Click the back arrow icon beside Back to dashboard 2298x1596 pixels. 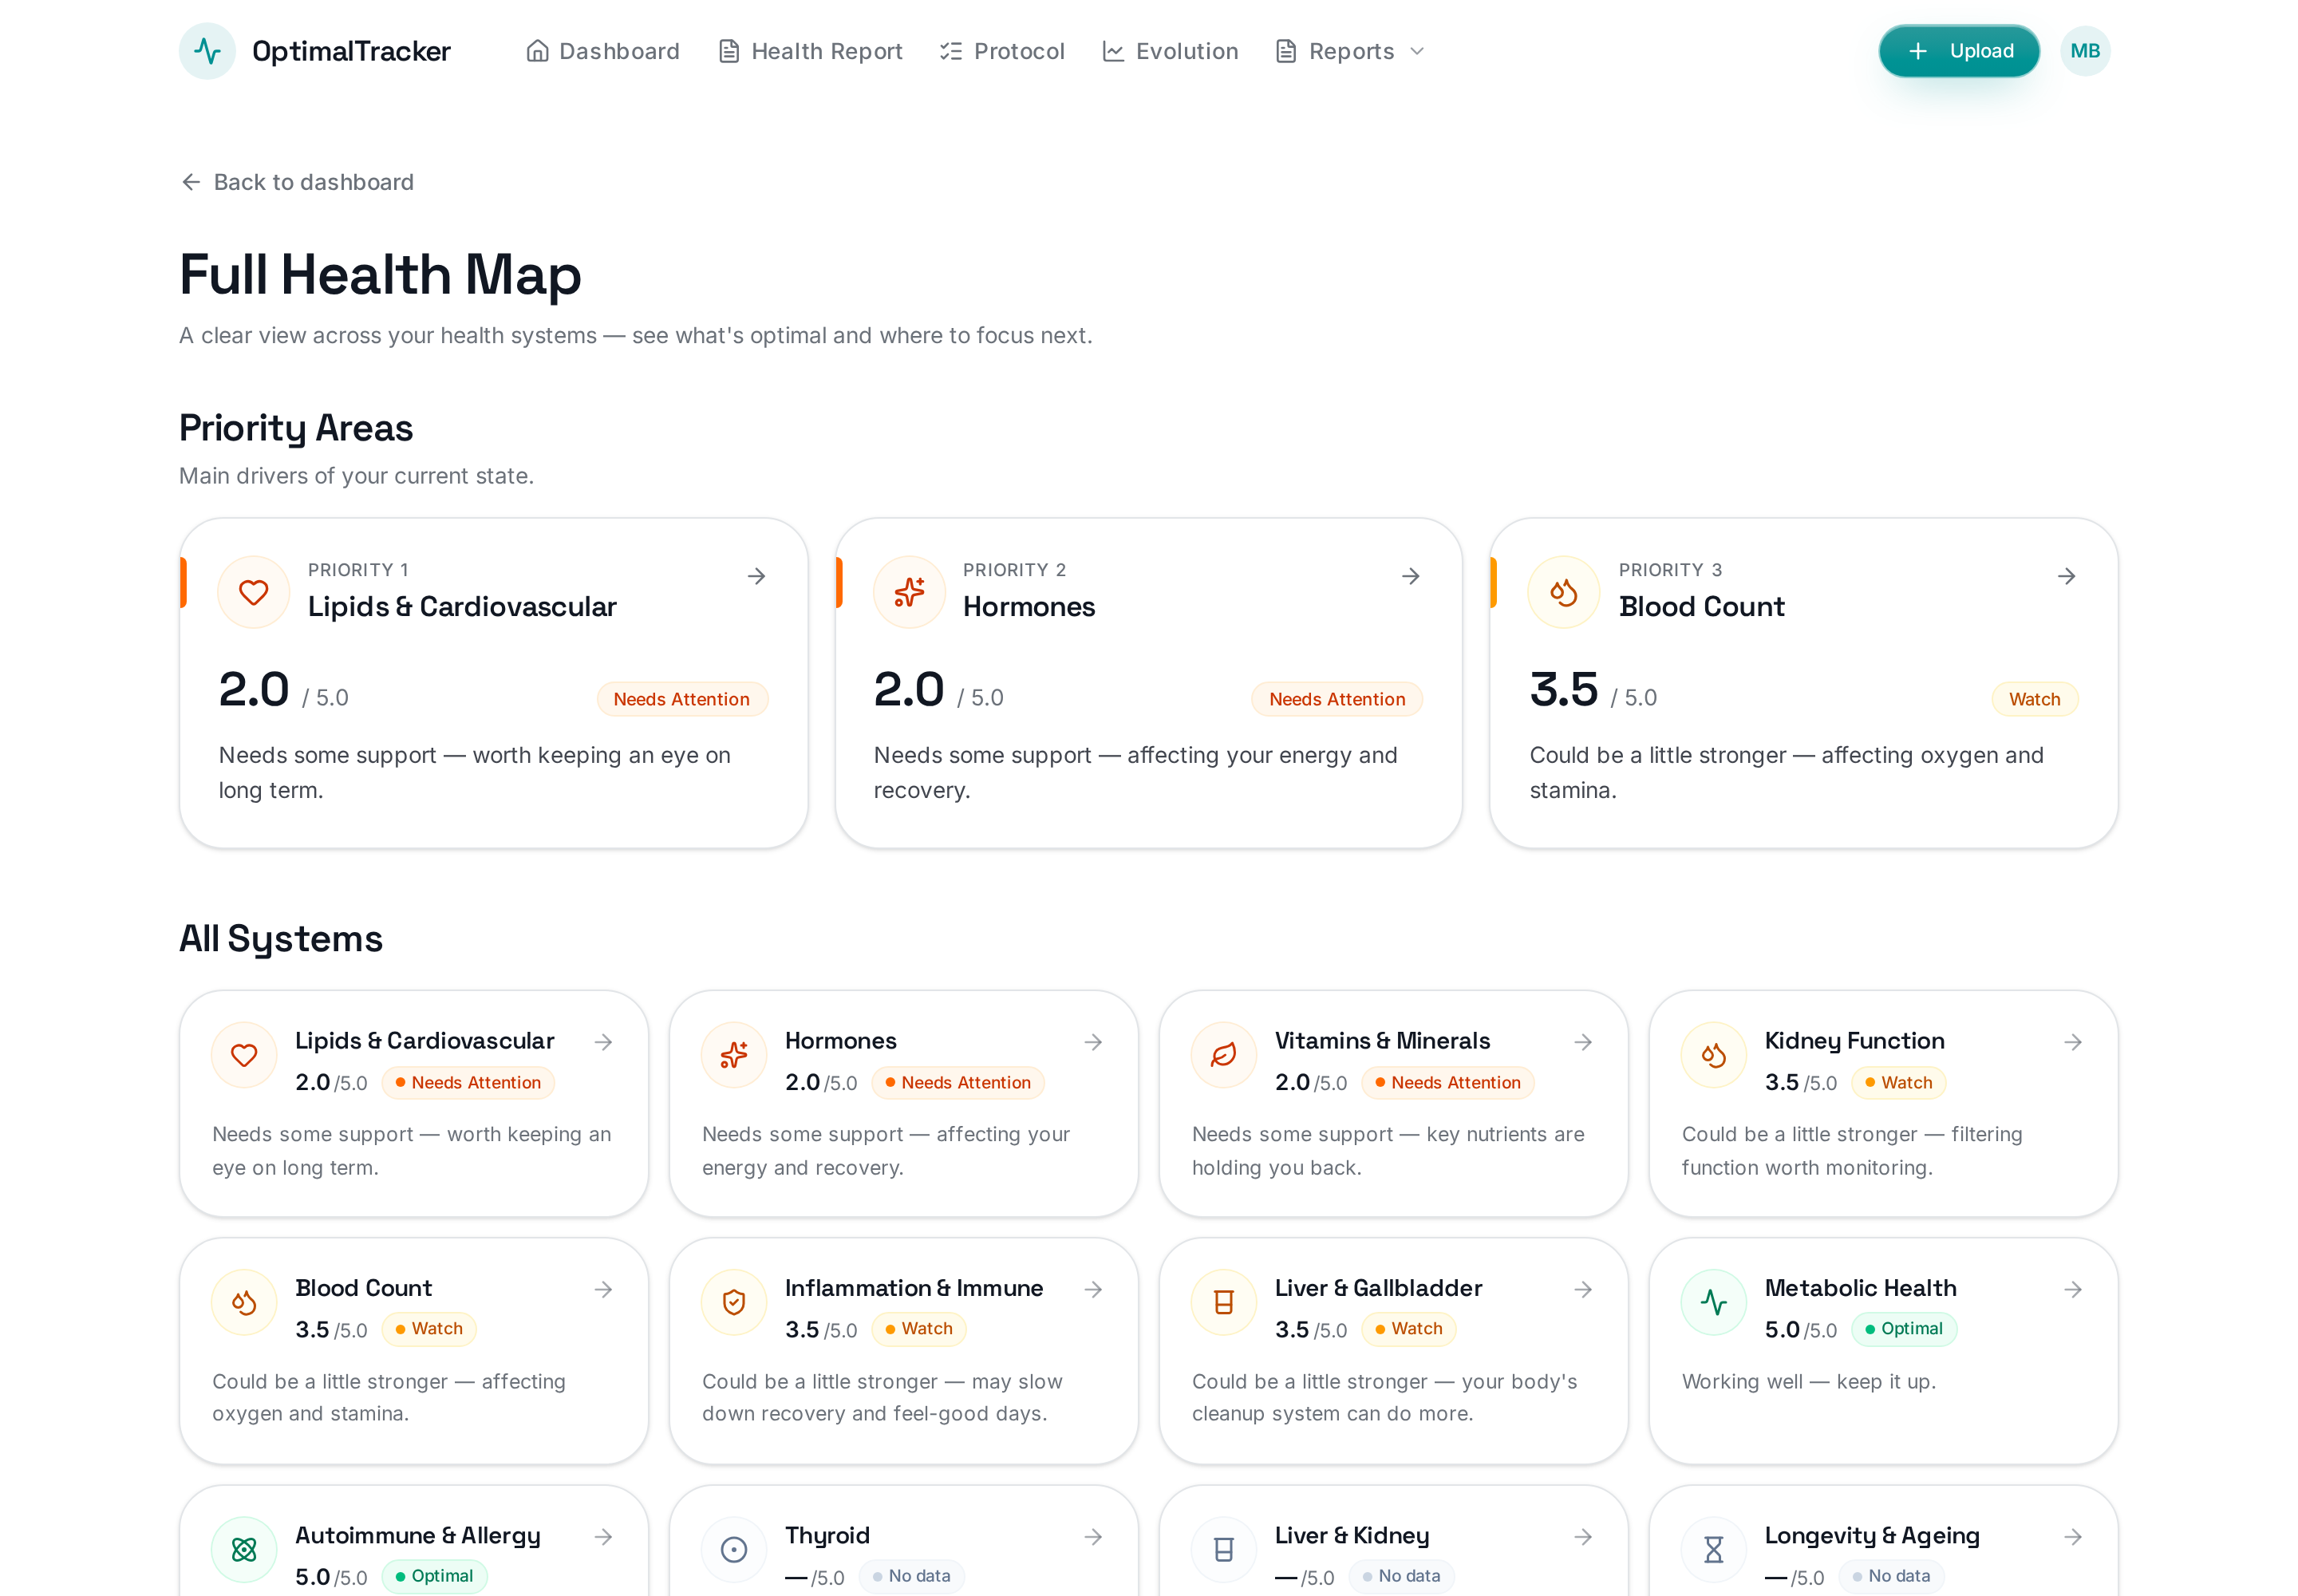(x=190, y=182)
